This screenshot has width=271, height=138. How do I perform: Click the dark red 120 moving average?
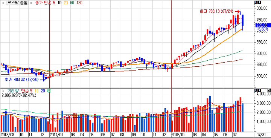coord(79,3)
